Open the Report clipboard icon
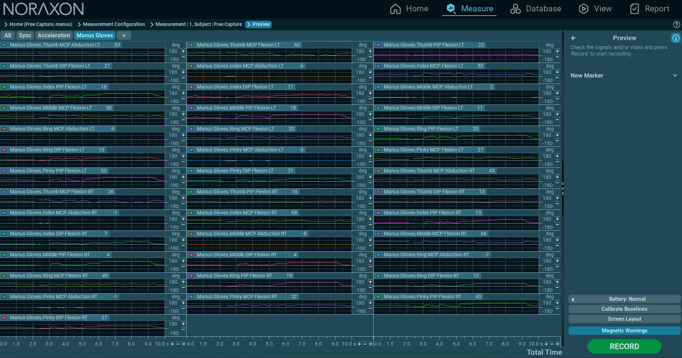This screenshot has width=682, height=358. (x=635, y=9)
